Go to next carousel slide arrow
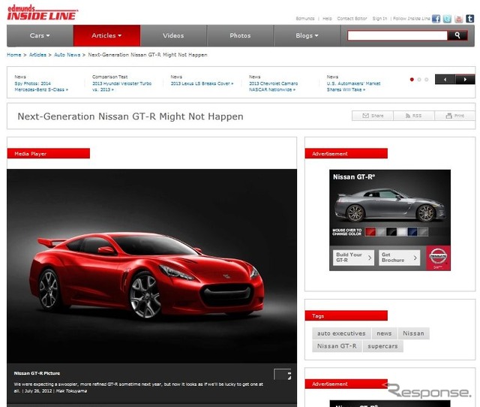The height and width of the screenshot is (407, 480). 465,80
